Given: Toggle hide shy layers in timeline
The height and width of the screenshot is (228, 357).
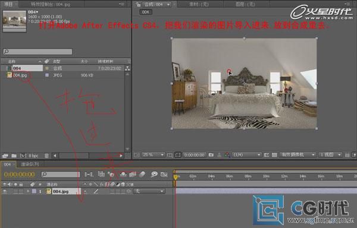Looking at the screenshot, I should click(123, 175).
